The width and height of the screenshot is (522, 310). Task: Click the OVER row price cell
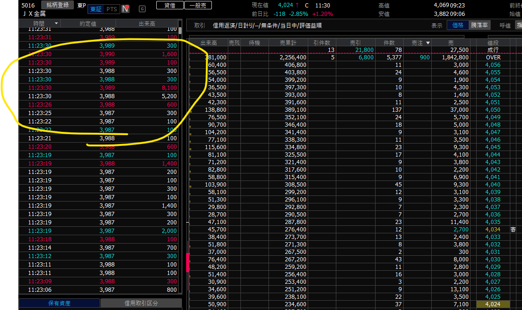(x=493, y=58)
